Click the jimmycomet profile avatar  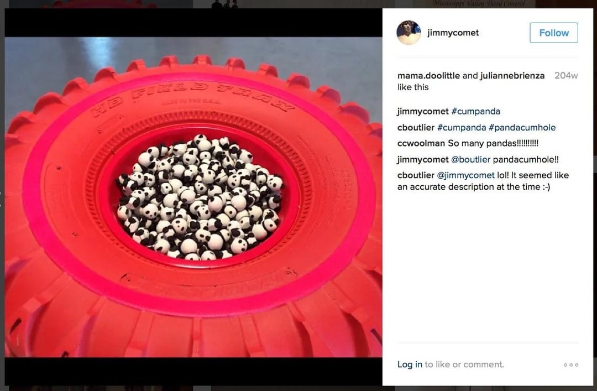(409, 33)
